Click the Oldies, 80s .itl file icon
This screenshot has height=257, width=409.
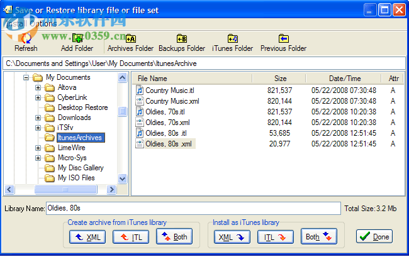(140, 133)
